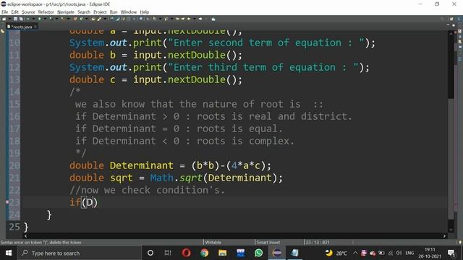Image resolution: width=463 pixels, height=260 pixels.
Task: Click the green Run toolbar icon
Action: (x=39, y=19)
